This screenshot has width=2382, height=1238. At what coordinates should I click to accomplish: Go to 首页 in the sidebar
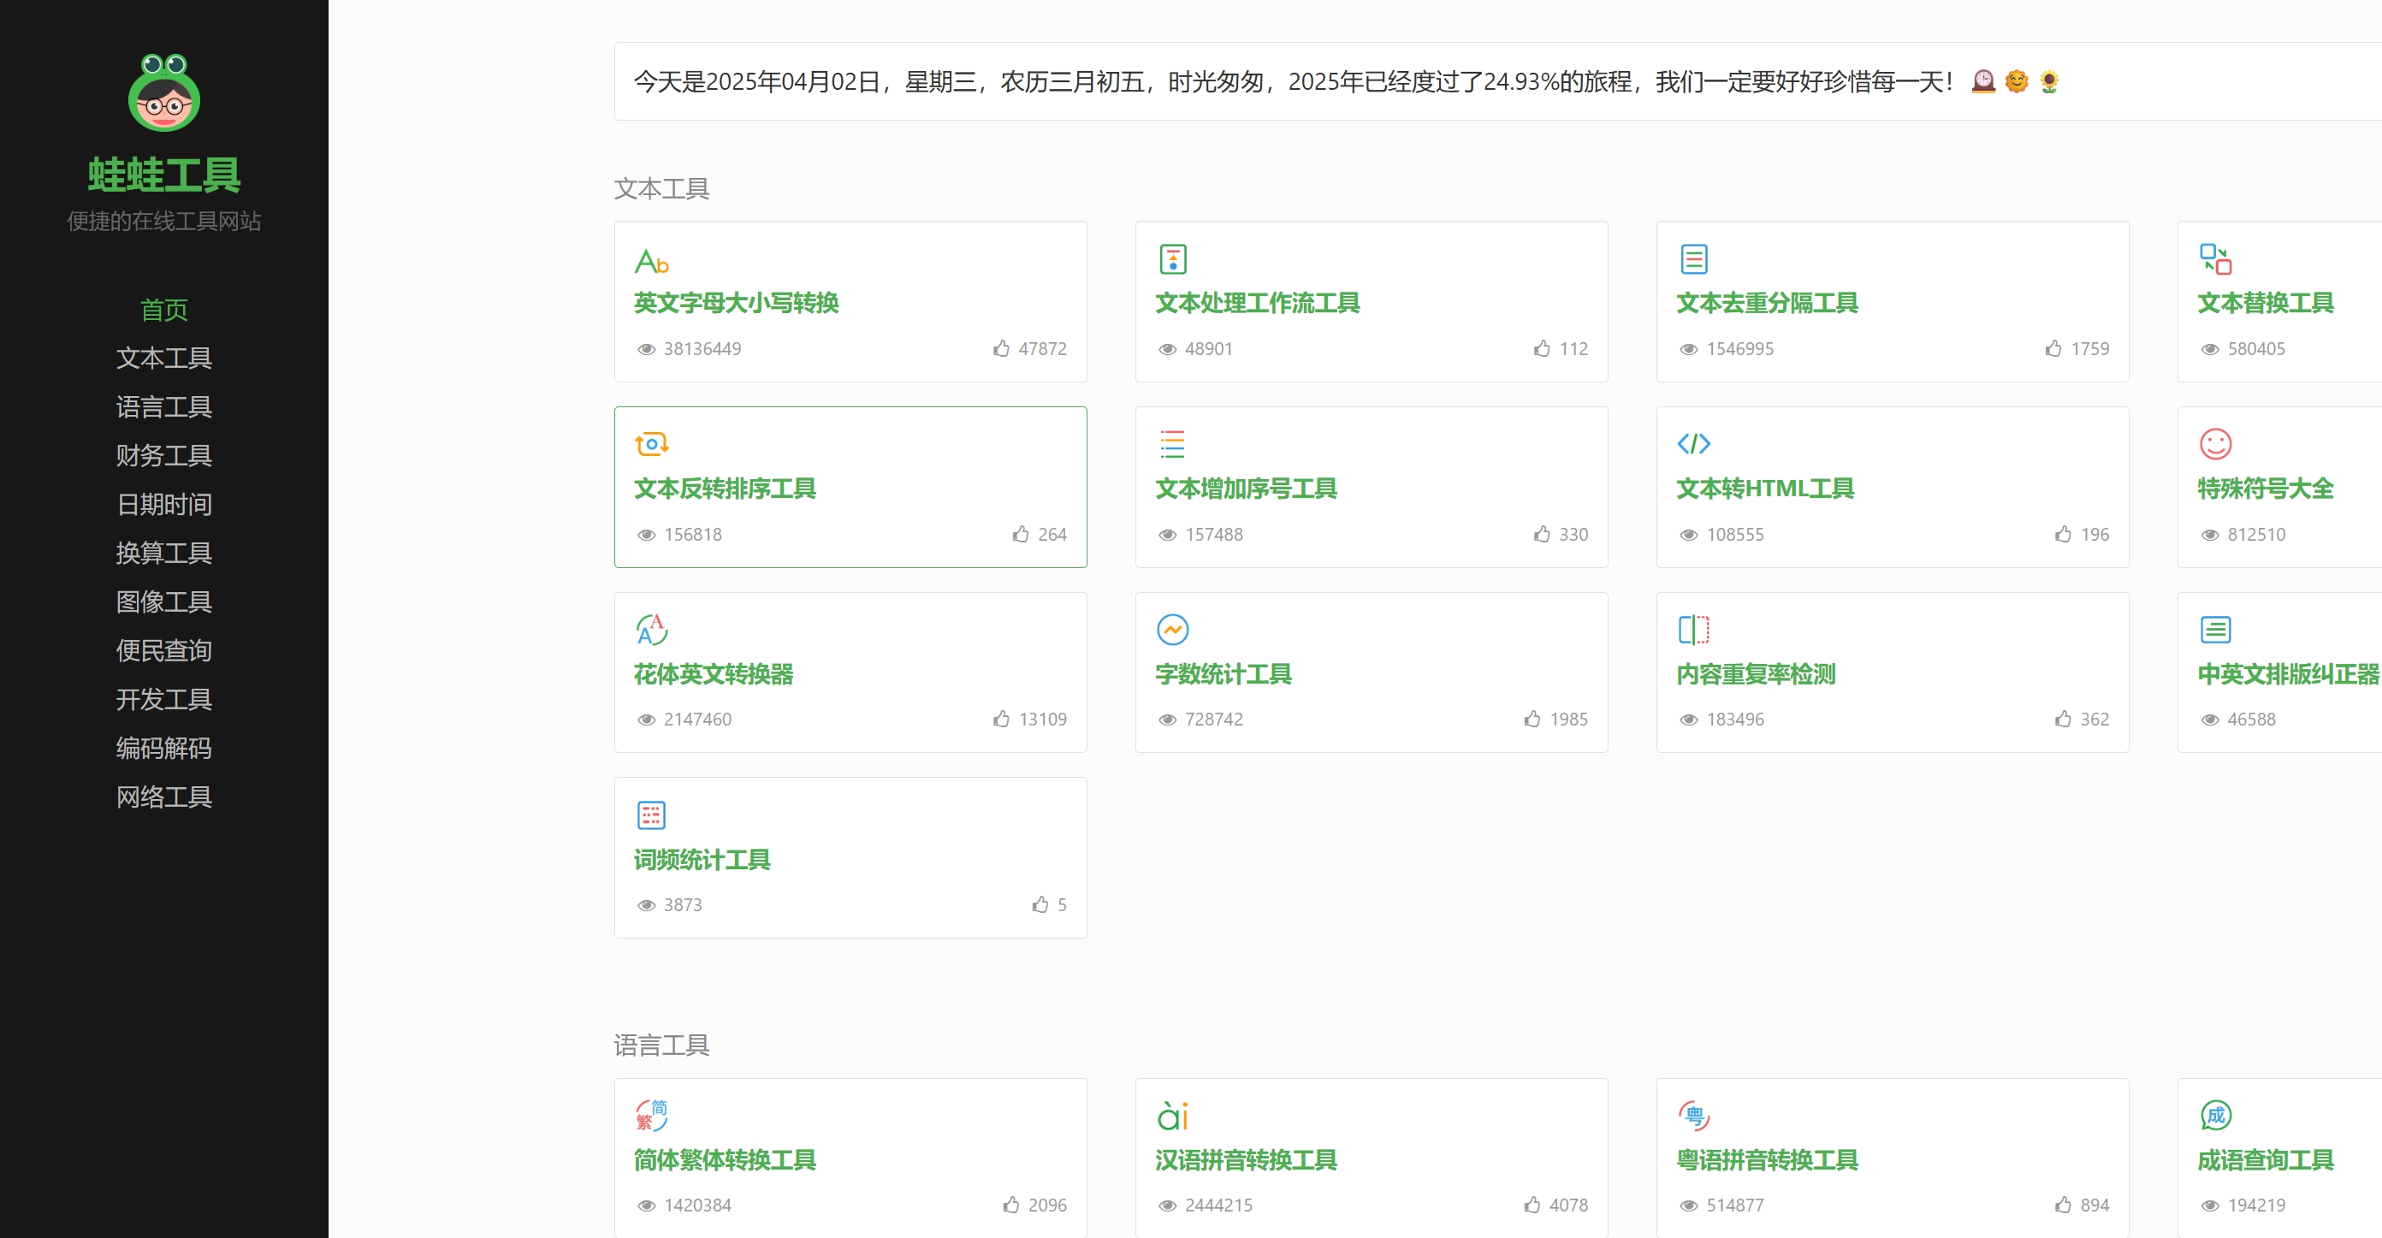(163, 311)
